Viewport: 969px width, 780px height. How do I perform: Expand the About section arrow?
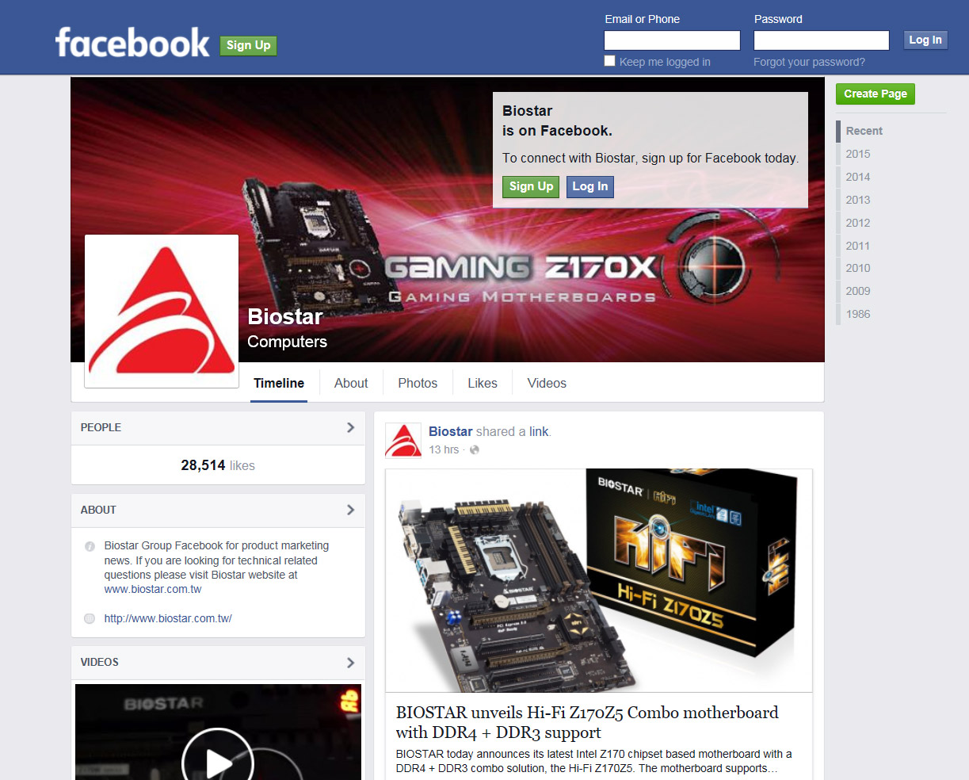click(350, 510)
